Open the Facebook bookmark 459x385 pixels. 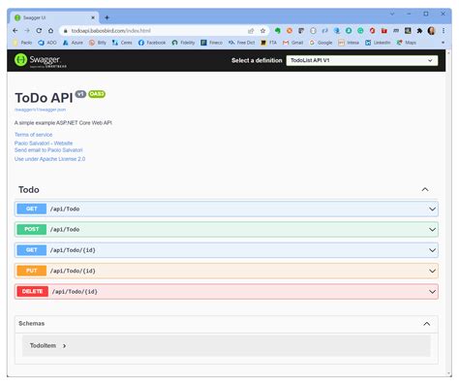coord(152,43)
